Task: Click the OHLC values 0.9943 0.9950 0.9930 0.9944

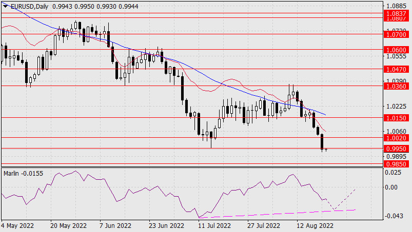Action: [x=95, y=7]
